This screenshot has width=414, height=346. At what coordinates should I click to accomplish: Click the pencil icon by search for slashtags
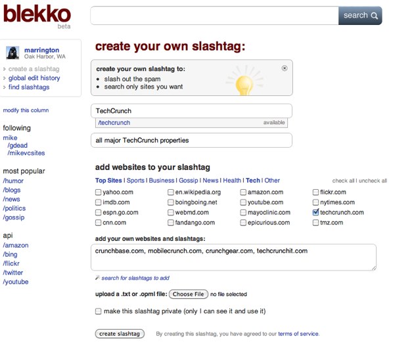pyautogui.click(x=97, y=278)
